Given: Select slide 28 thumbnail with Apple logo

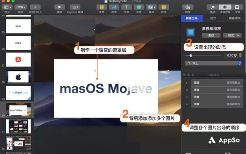Looking at the screenshot, I should click(18, 76).
